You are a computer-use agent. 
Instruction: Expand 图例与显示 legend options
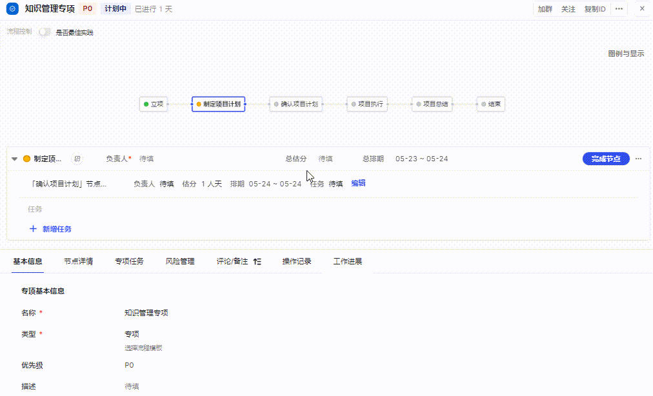[x=625, y=54]
